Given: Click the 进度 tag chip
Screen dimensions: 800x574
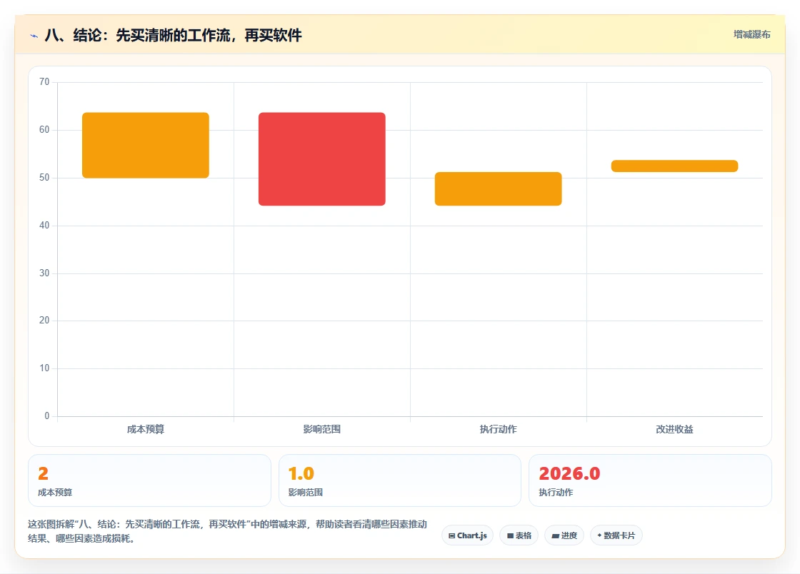Looking at the screenshot, I should pos(564,535).
